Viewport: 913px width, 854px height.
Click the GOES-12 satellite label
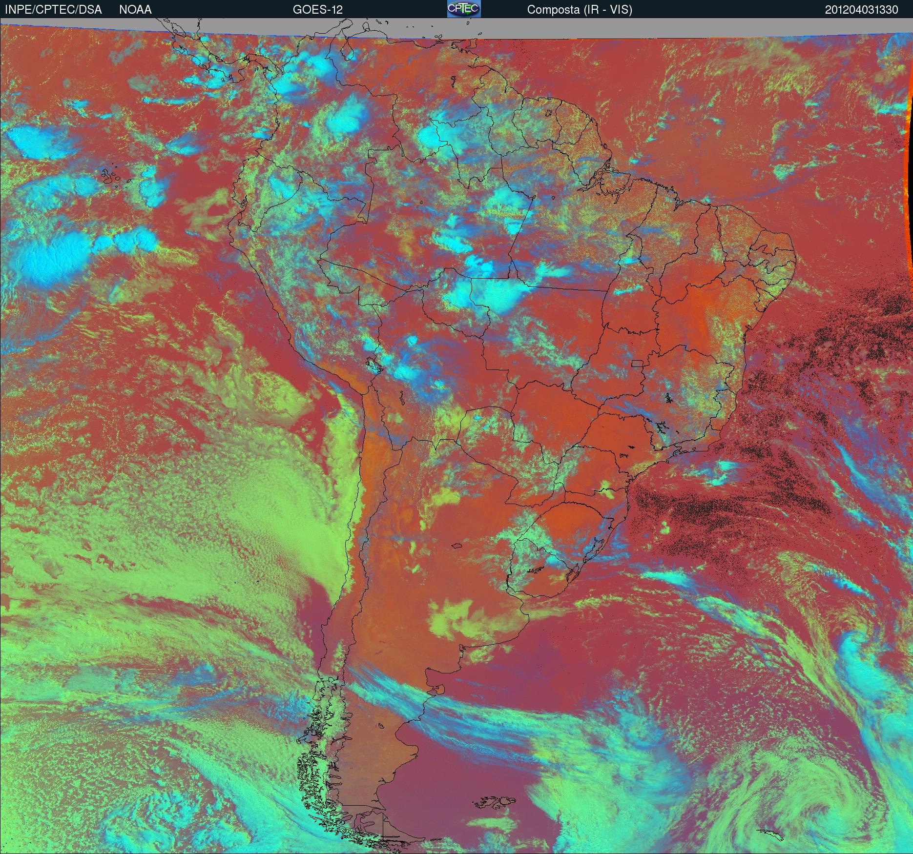click(318, 10)
